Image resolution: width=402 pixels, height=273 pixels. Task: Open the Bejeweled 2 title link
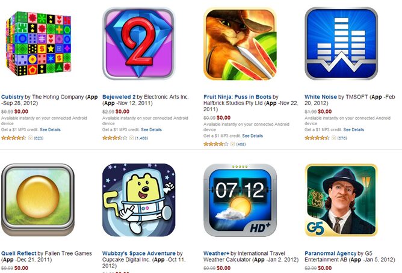coord(119,97)
